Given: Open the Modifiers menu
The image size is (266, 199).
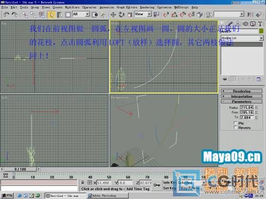Looking at the screenshot, I should (x=72, y=7).
